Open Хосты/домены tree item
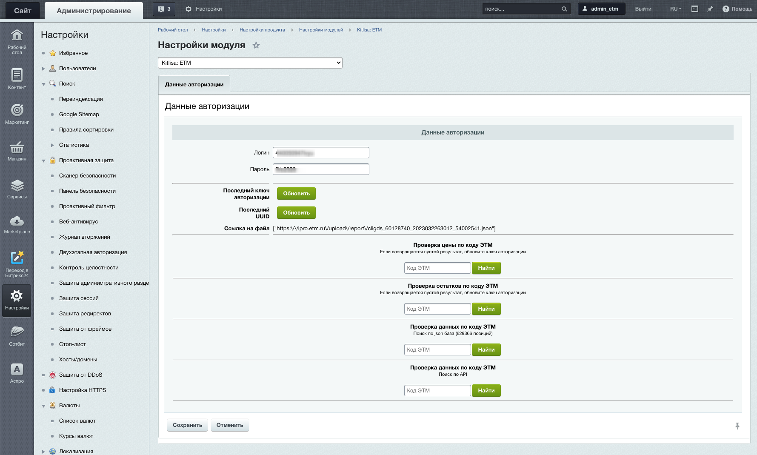This screenshot has width=757, height=455. point(78,360)
